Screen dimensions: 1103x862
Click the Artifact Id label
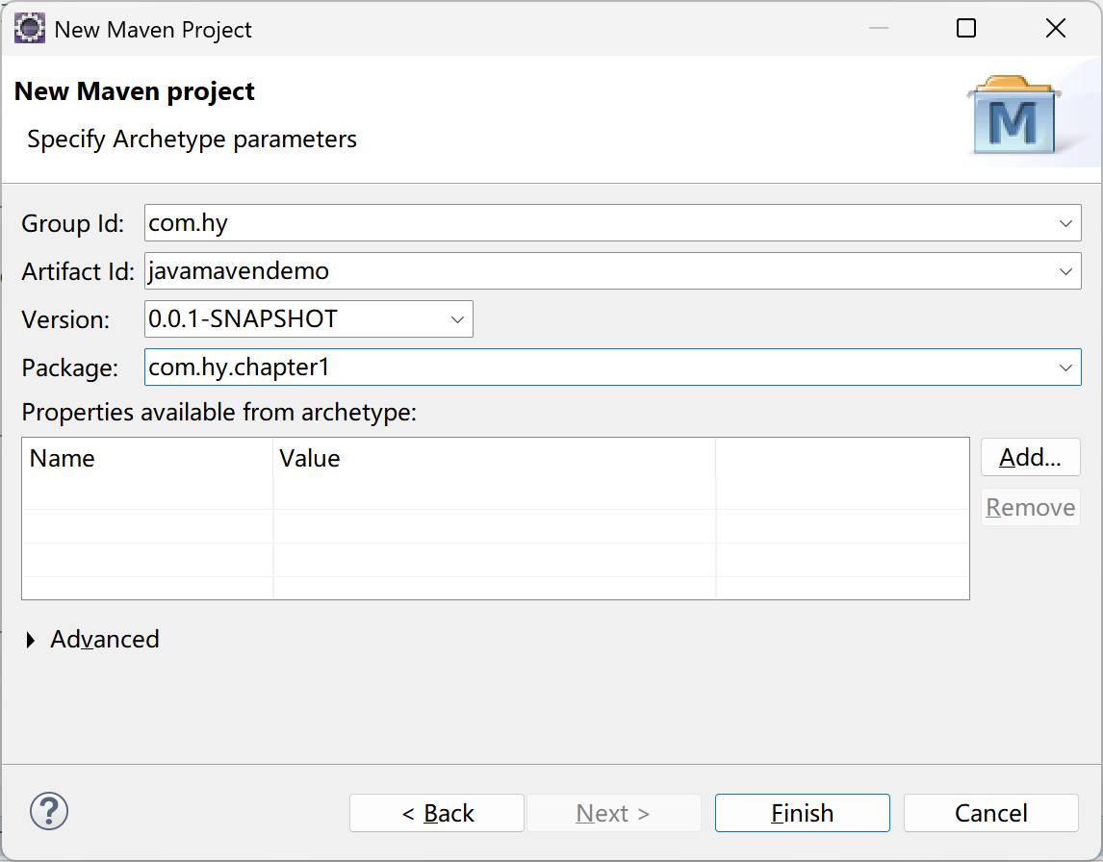77,271
